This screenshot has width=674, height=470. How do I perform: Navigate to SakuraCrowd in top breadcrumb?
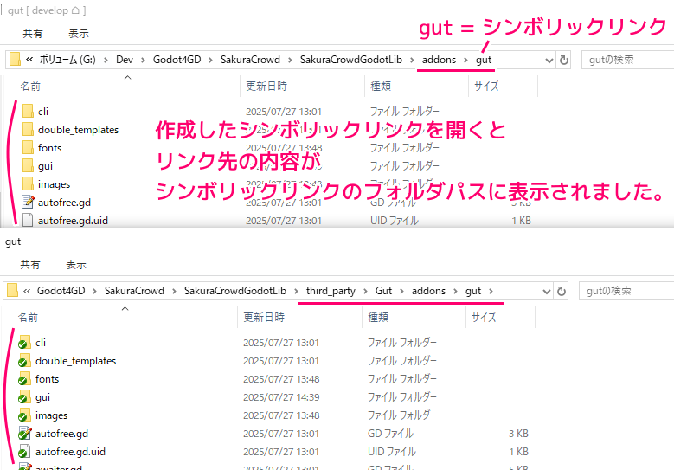250,60
